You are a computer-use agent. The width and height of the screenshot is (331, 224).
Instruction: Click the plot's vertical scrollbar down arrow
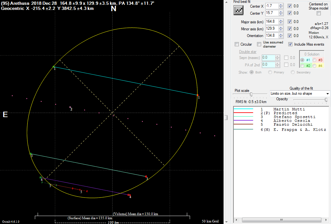coord(226,222)
